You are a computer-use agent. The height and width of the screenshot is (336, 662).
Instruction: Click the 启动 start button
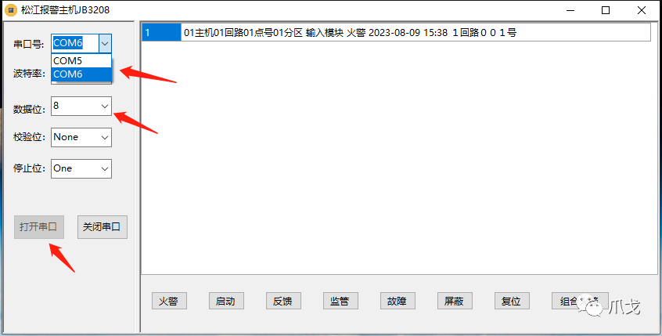click(x=226, y=301)
